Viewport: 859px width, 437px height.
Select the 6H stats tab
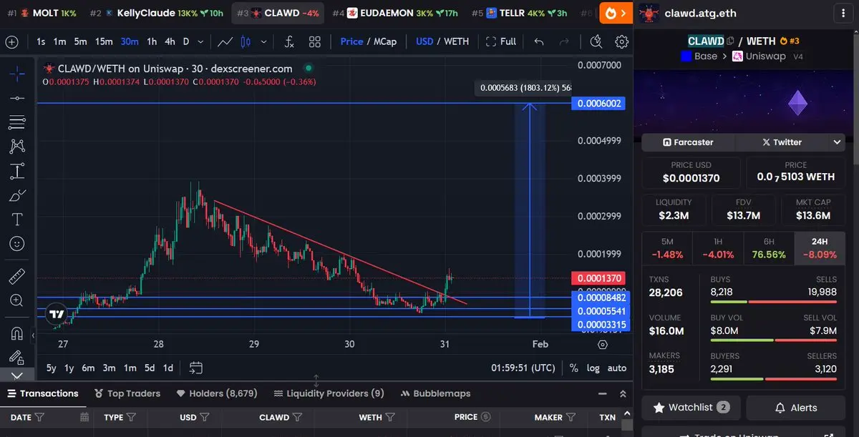[x=770, y=247]
